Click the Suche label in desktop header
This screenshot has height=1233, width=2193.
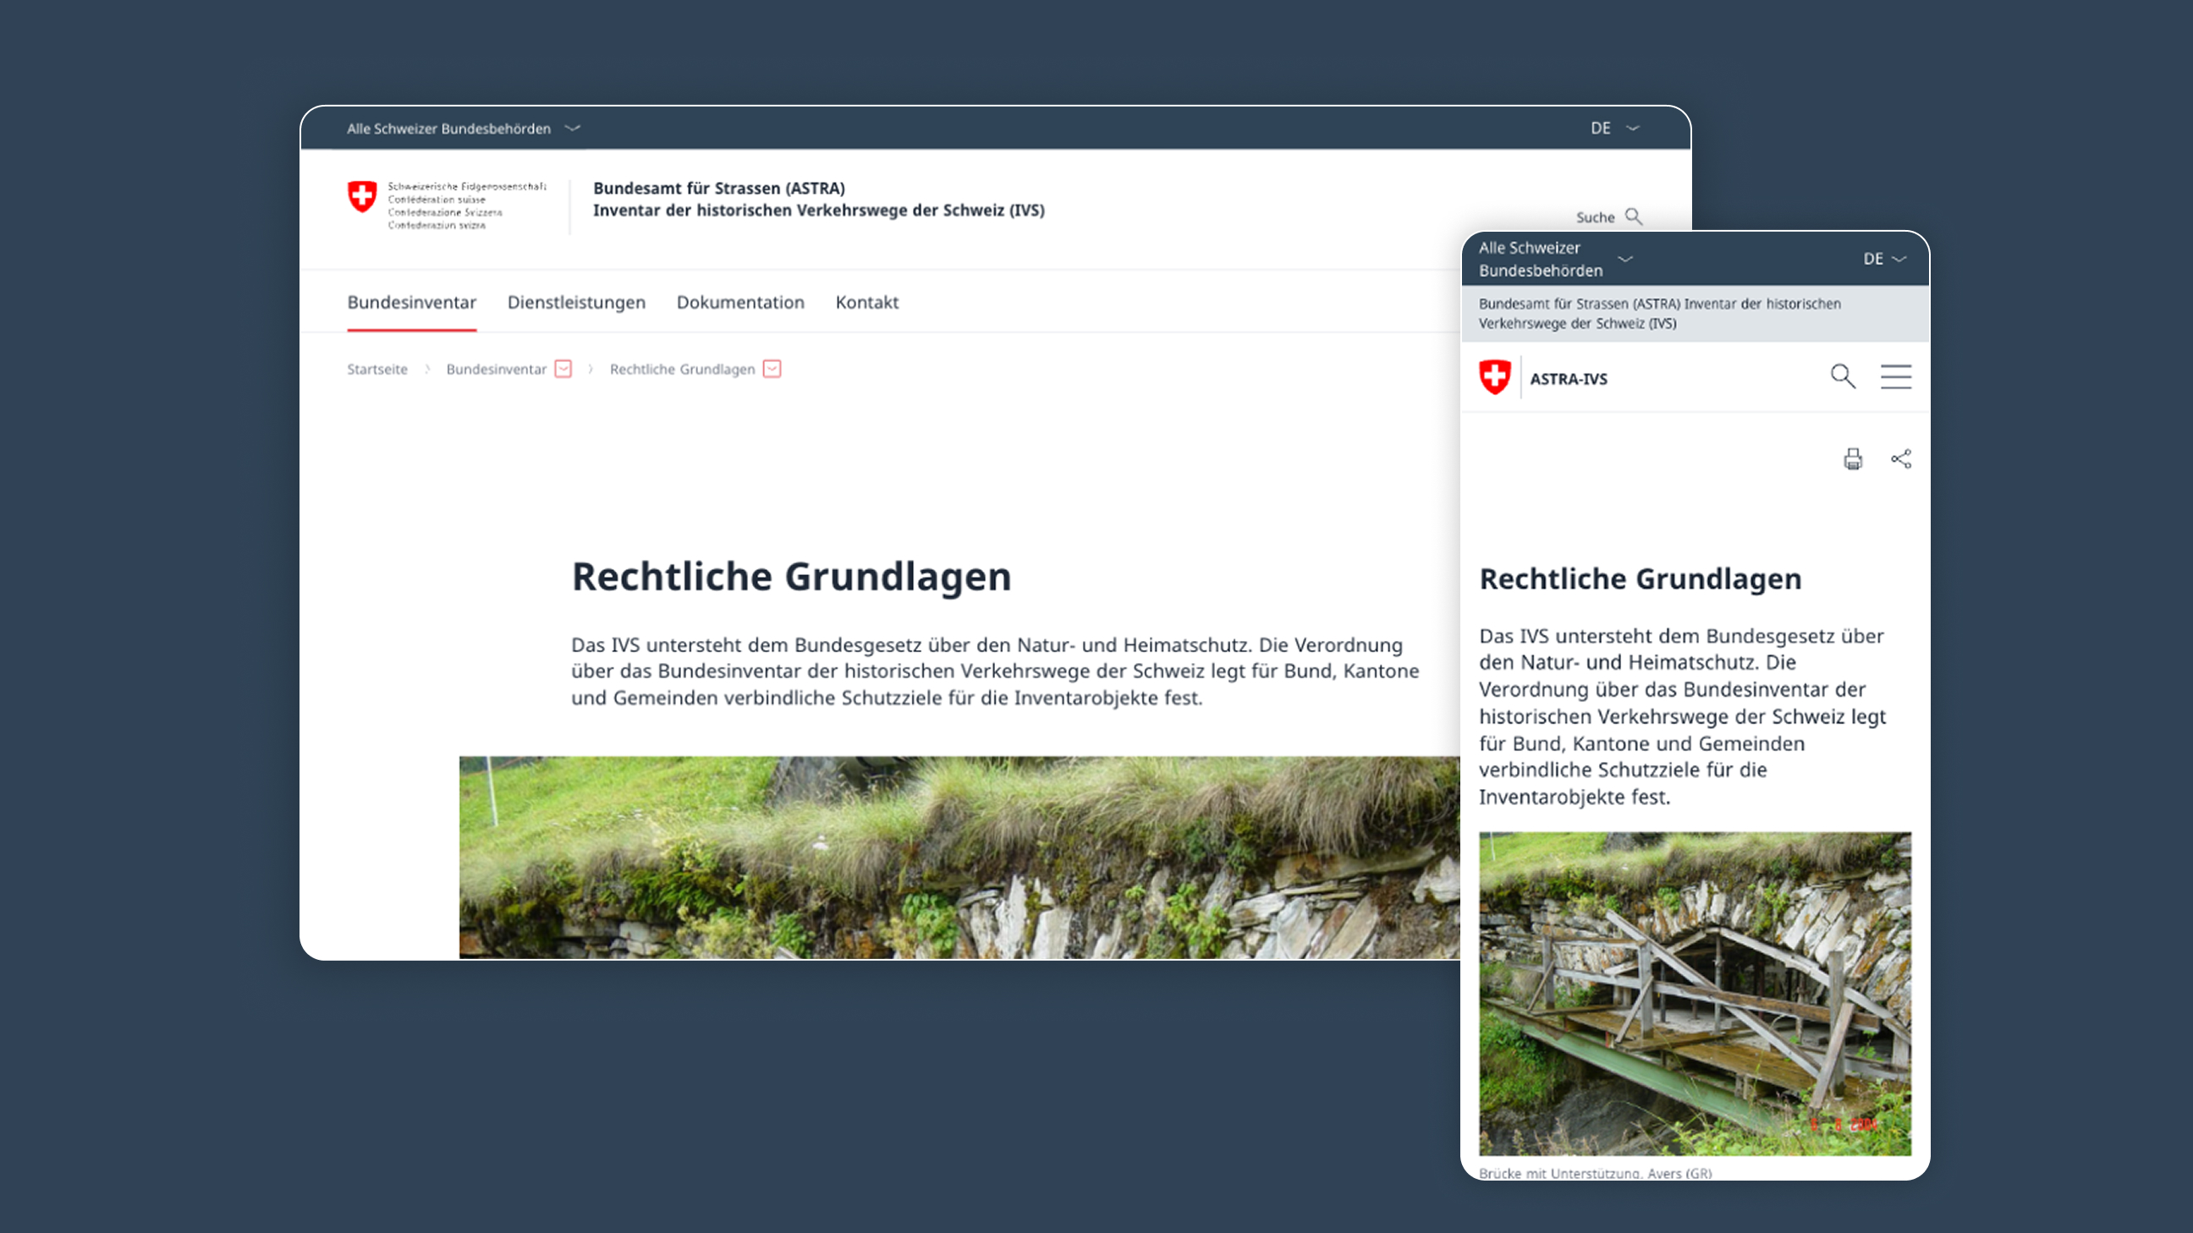(1596, 217)
